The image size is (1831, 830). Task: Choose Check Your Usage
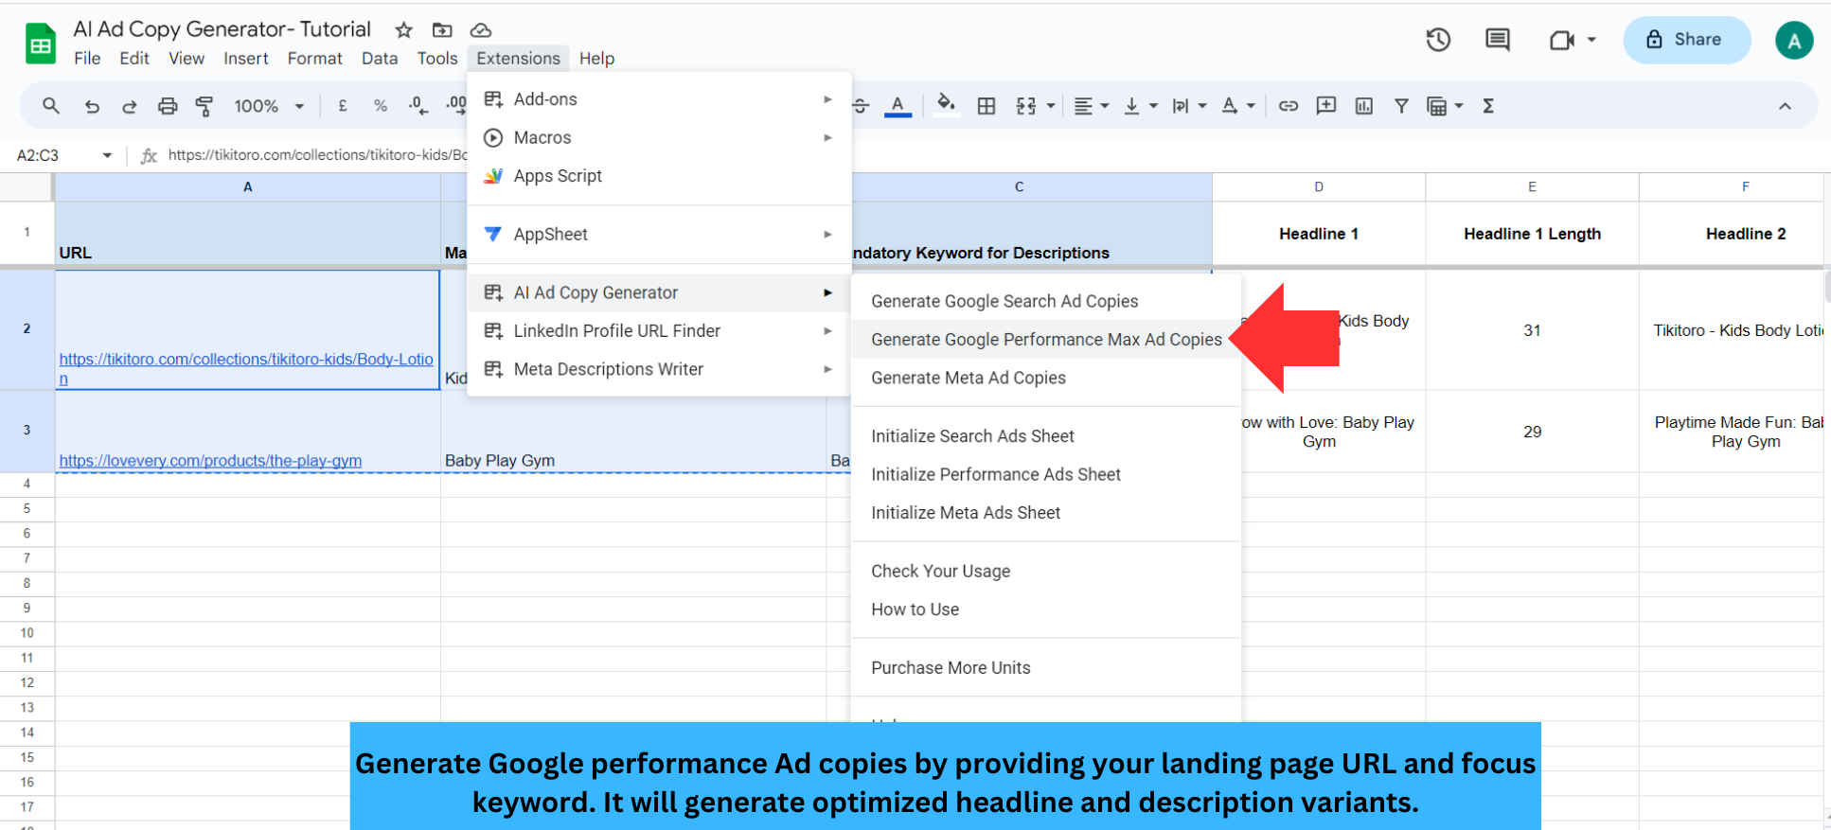1046,572
